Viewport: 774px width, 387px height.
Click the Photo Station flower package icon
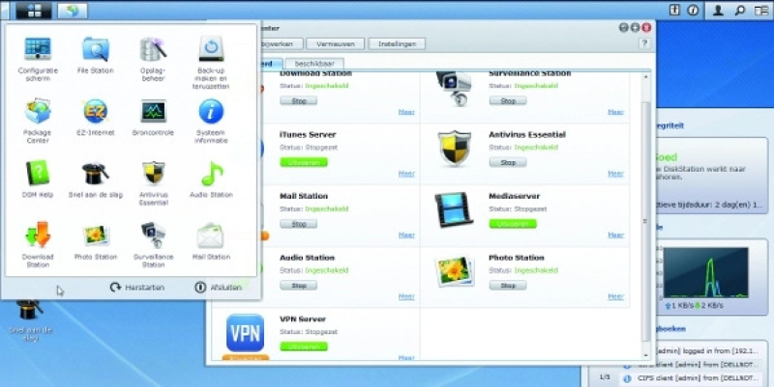coord(454,271)
